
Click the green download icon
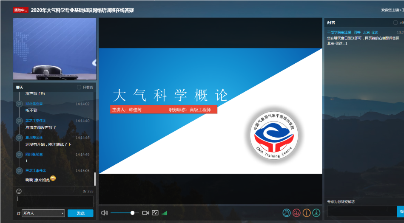316,213
